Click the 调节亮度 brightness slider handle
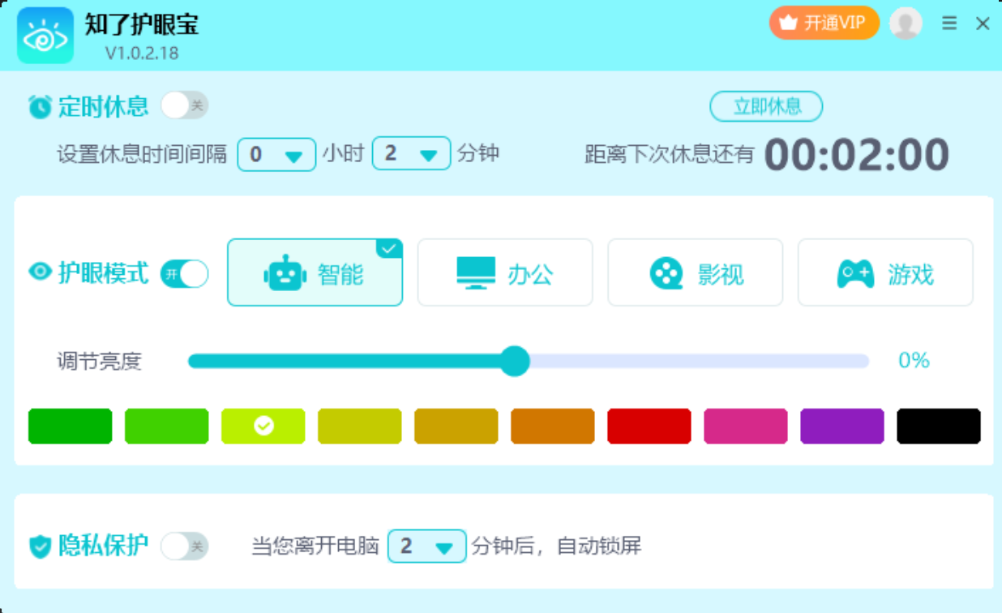 coord(513,361)
